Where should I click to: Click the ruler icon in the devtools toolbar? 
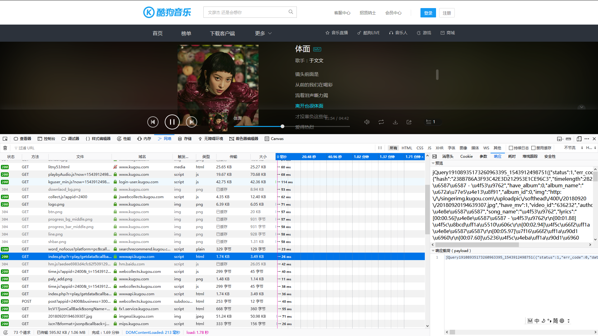[x=568, y=139]
